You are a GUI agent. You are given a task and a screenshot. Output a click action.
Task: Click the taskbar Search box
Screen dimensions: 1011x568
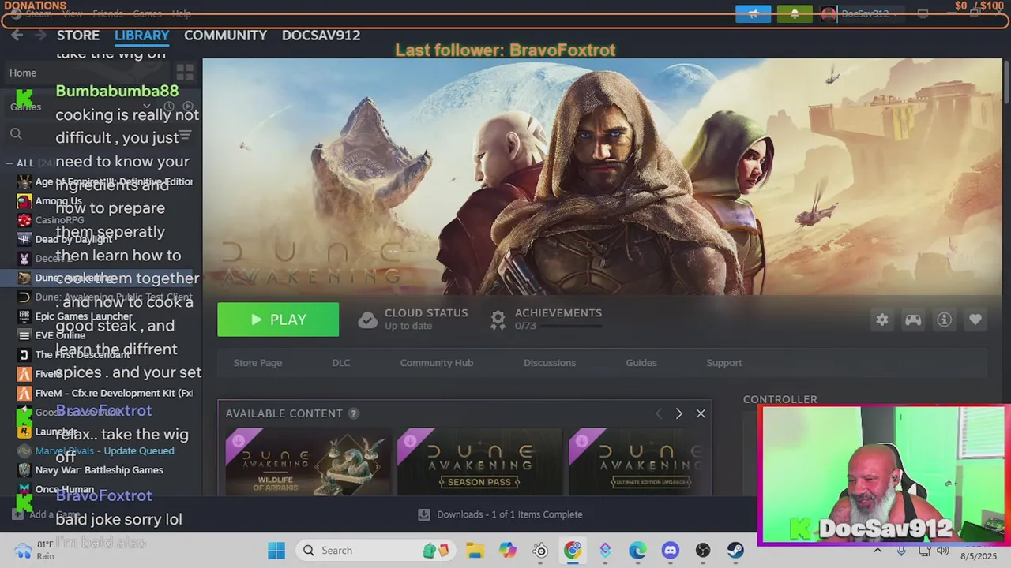376,551
